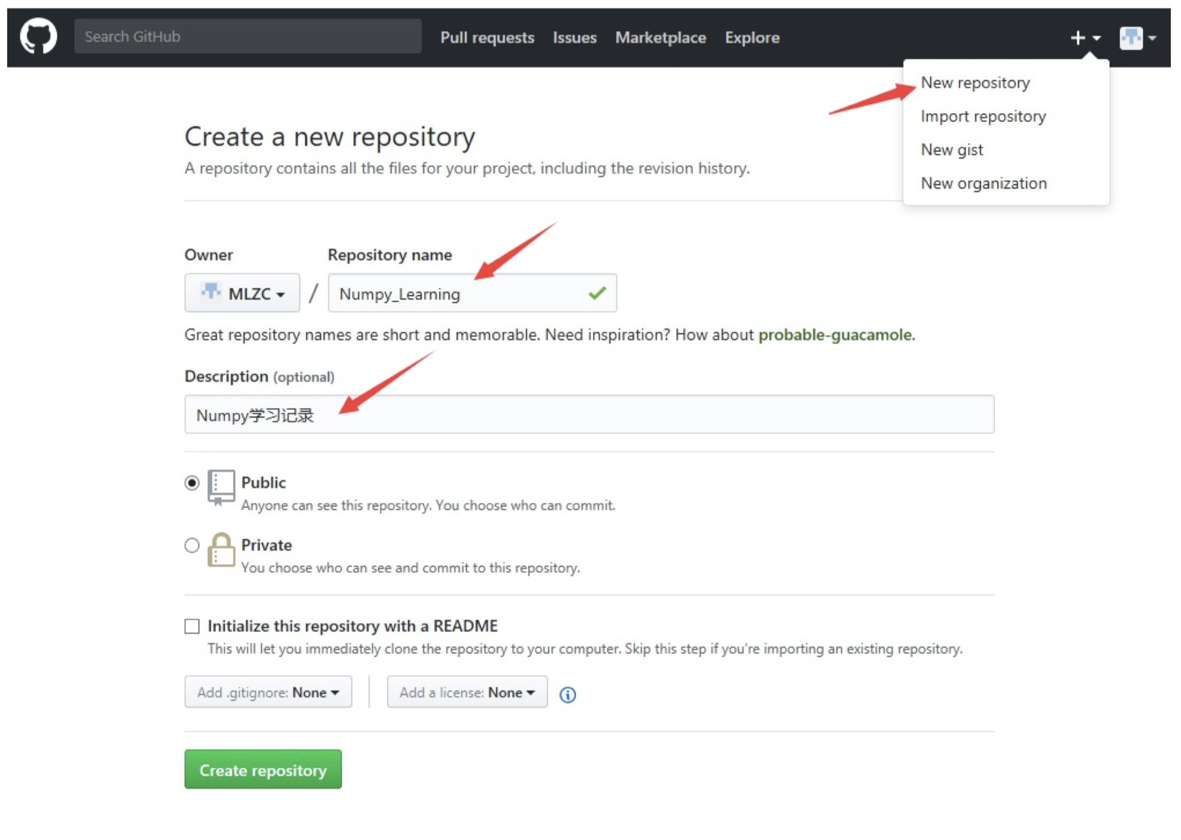Expand Add .gitignore dropdown

pos(268,692)
